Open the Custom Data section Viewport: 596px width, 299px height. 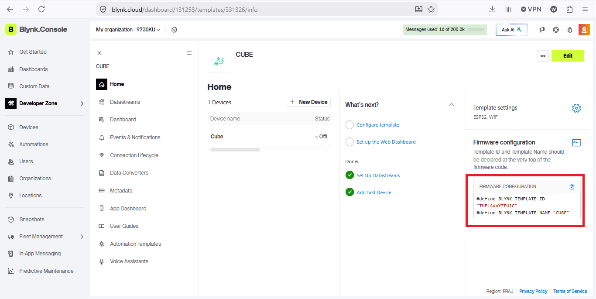coord(34,86)
